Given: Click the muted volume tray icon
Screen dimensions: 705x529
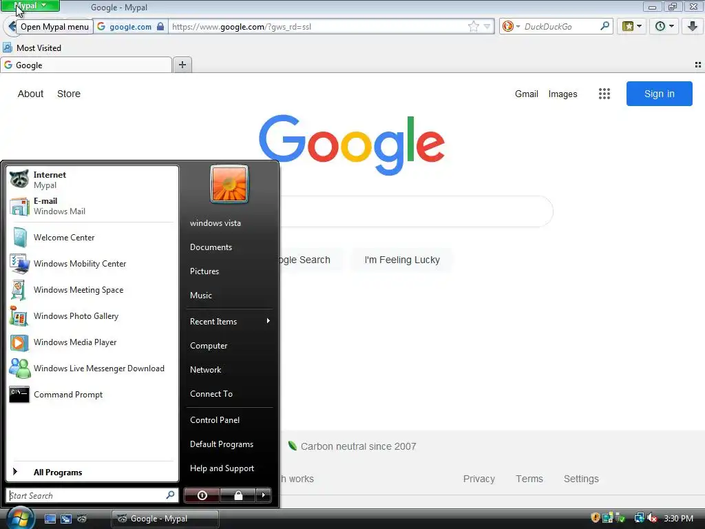Looking at the screenshot, I should pos(653,518).
